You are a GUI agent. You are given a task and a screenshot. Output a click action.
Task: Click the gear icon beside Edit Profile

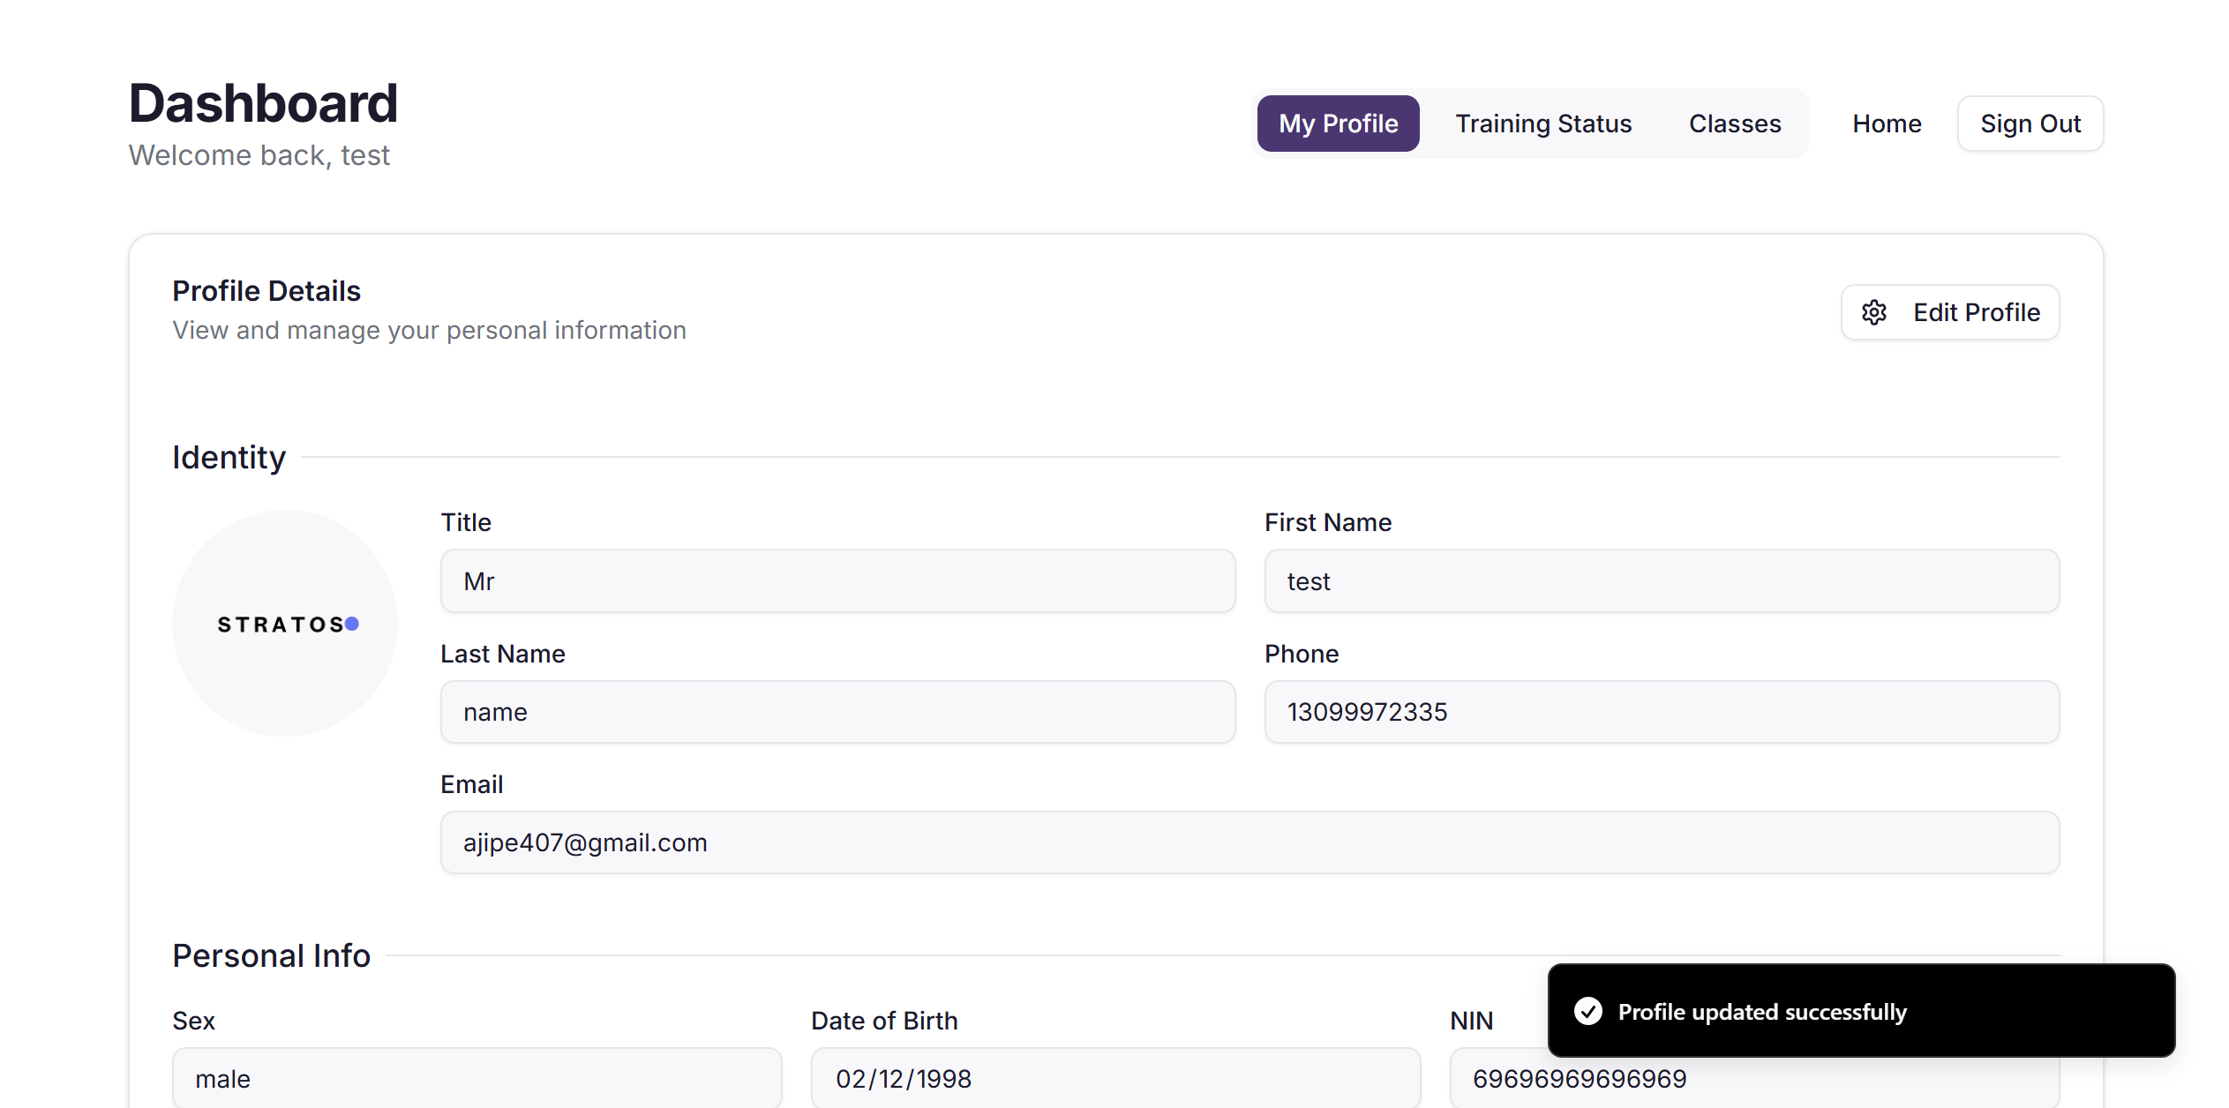point(1873,312)
